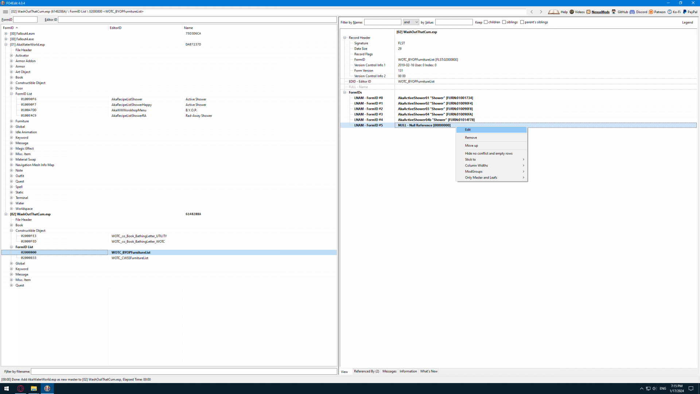Open File Explorer from the taskbar
This screenshot has height=394, width=700.
[34, 389]
